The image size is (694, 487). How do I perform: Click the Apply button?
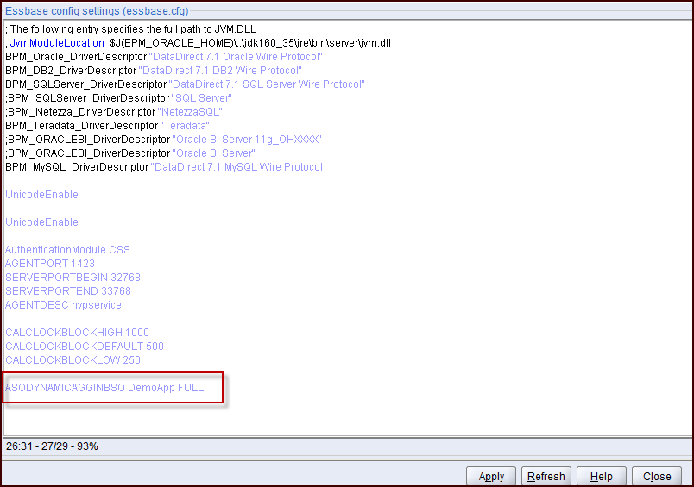(491, 477)
